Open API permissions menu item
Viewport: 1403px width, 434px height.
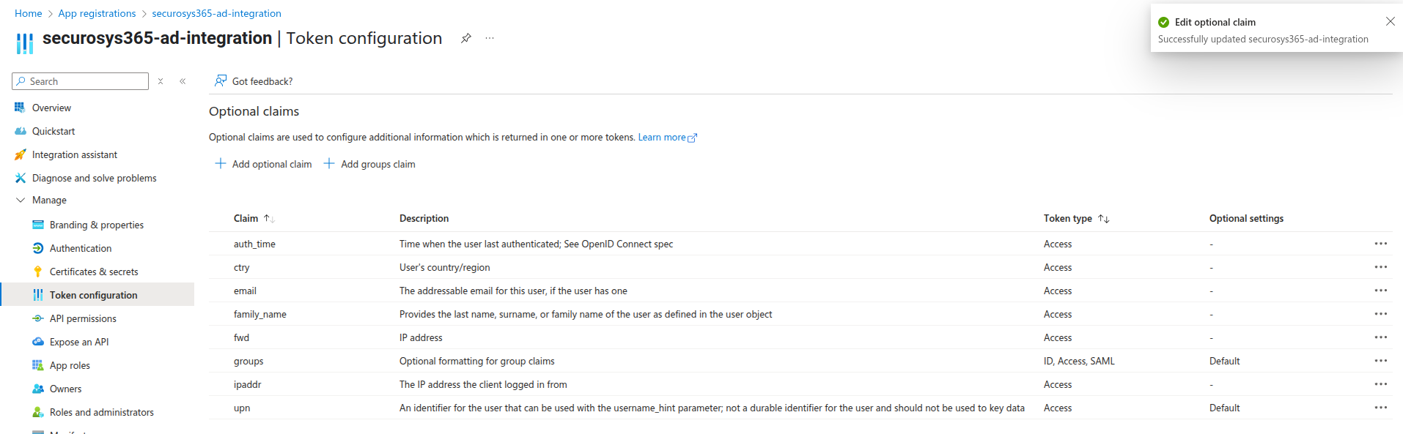point(83,318)
